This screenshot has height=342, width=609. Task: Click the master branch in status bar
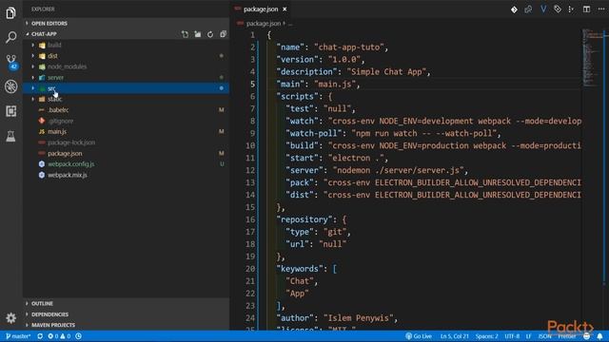click(x=18, y=336)
